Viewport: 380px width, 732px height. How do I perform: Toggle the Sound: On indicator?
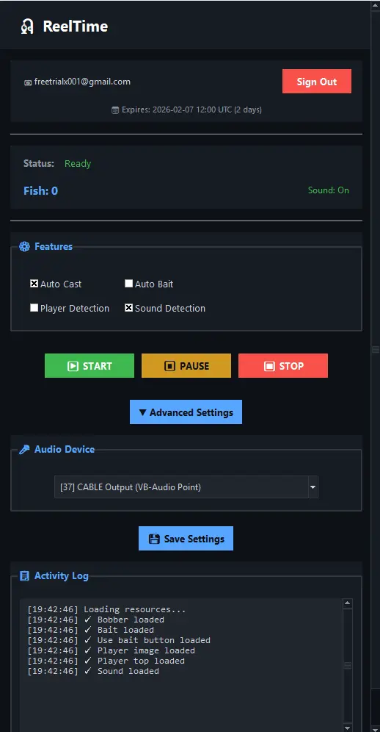328,190
